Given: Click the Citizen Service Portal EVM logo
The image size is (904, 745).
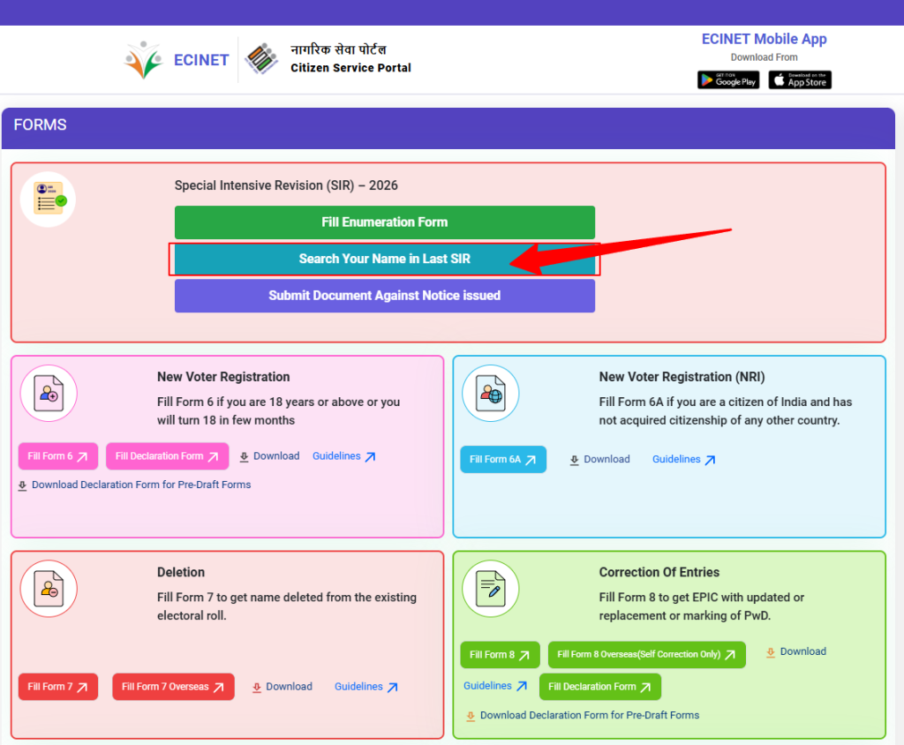Looking at the screenshot, I should click(x=261, y=59).
